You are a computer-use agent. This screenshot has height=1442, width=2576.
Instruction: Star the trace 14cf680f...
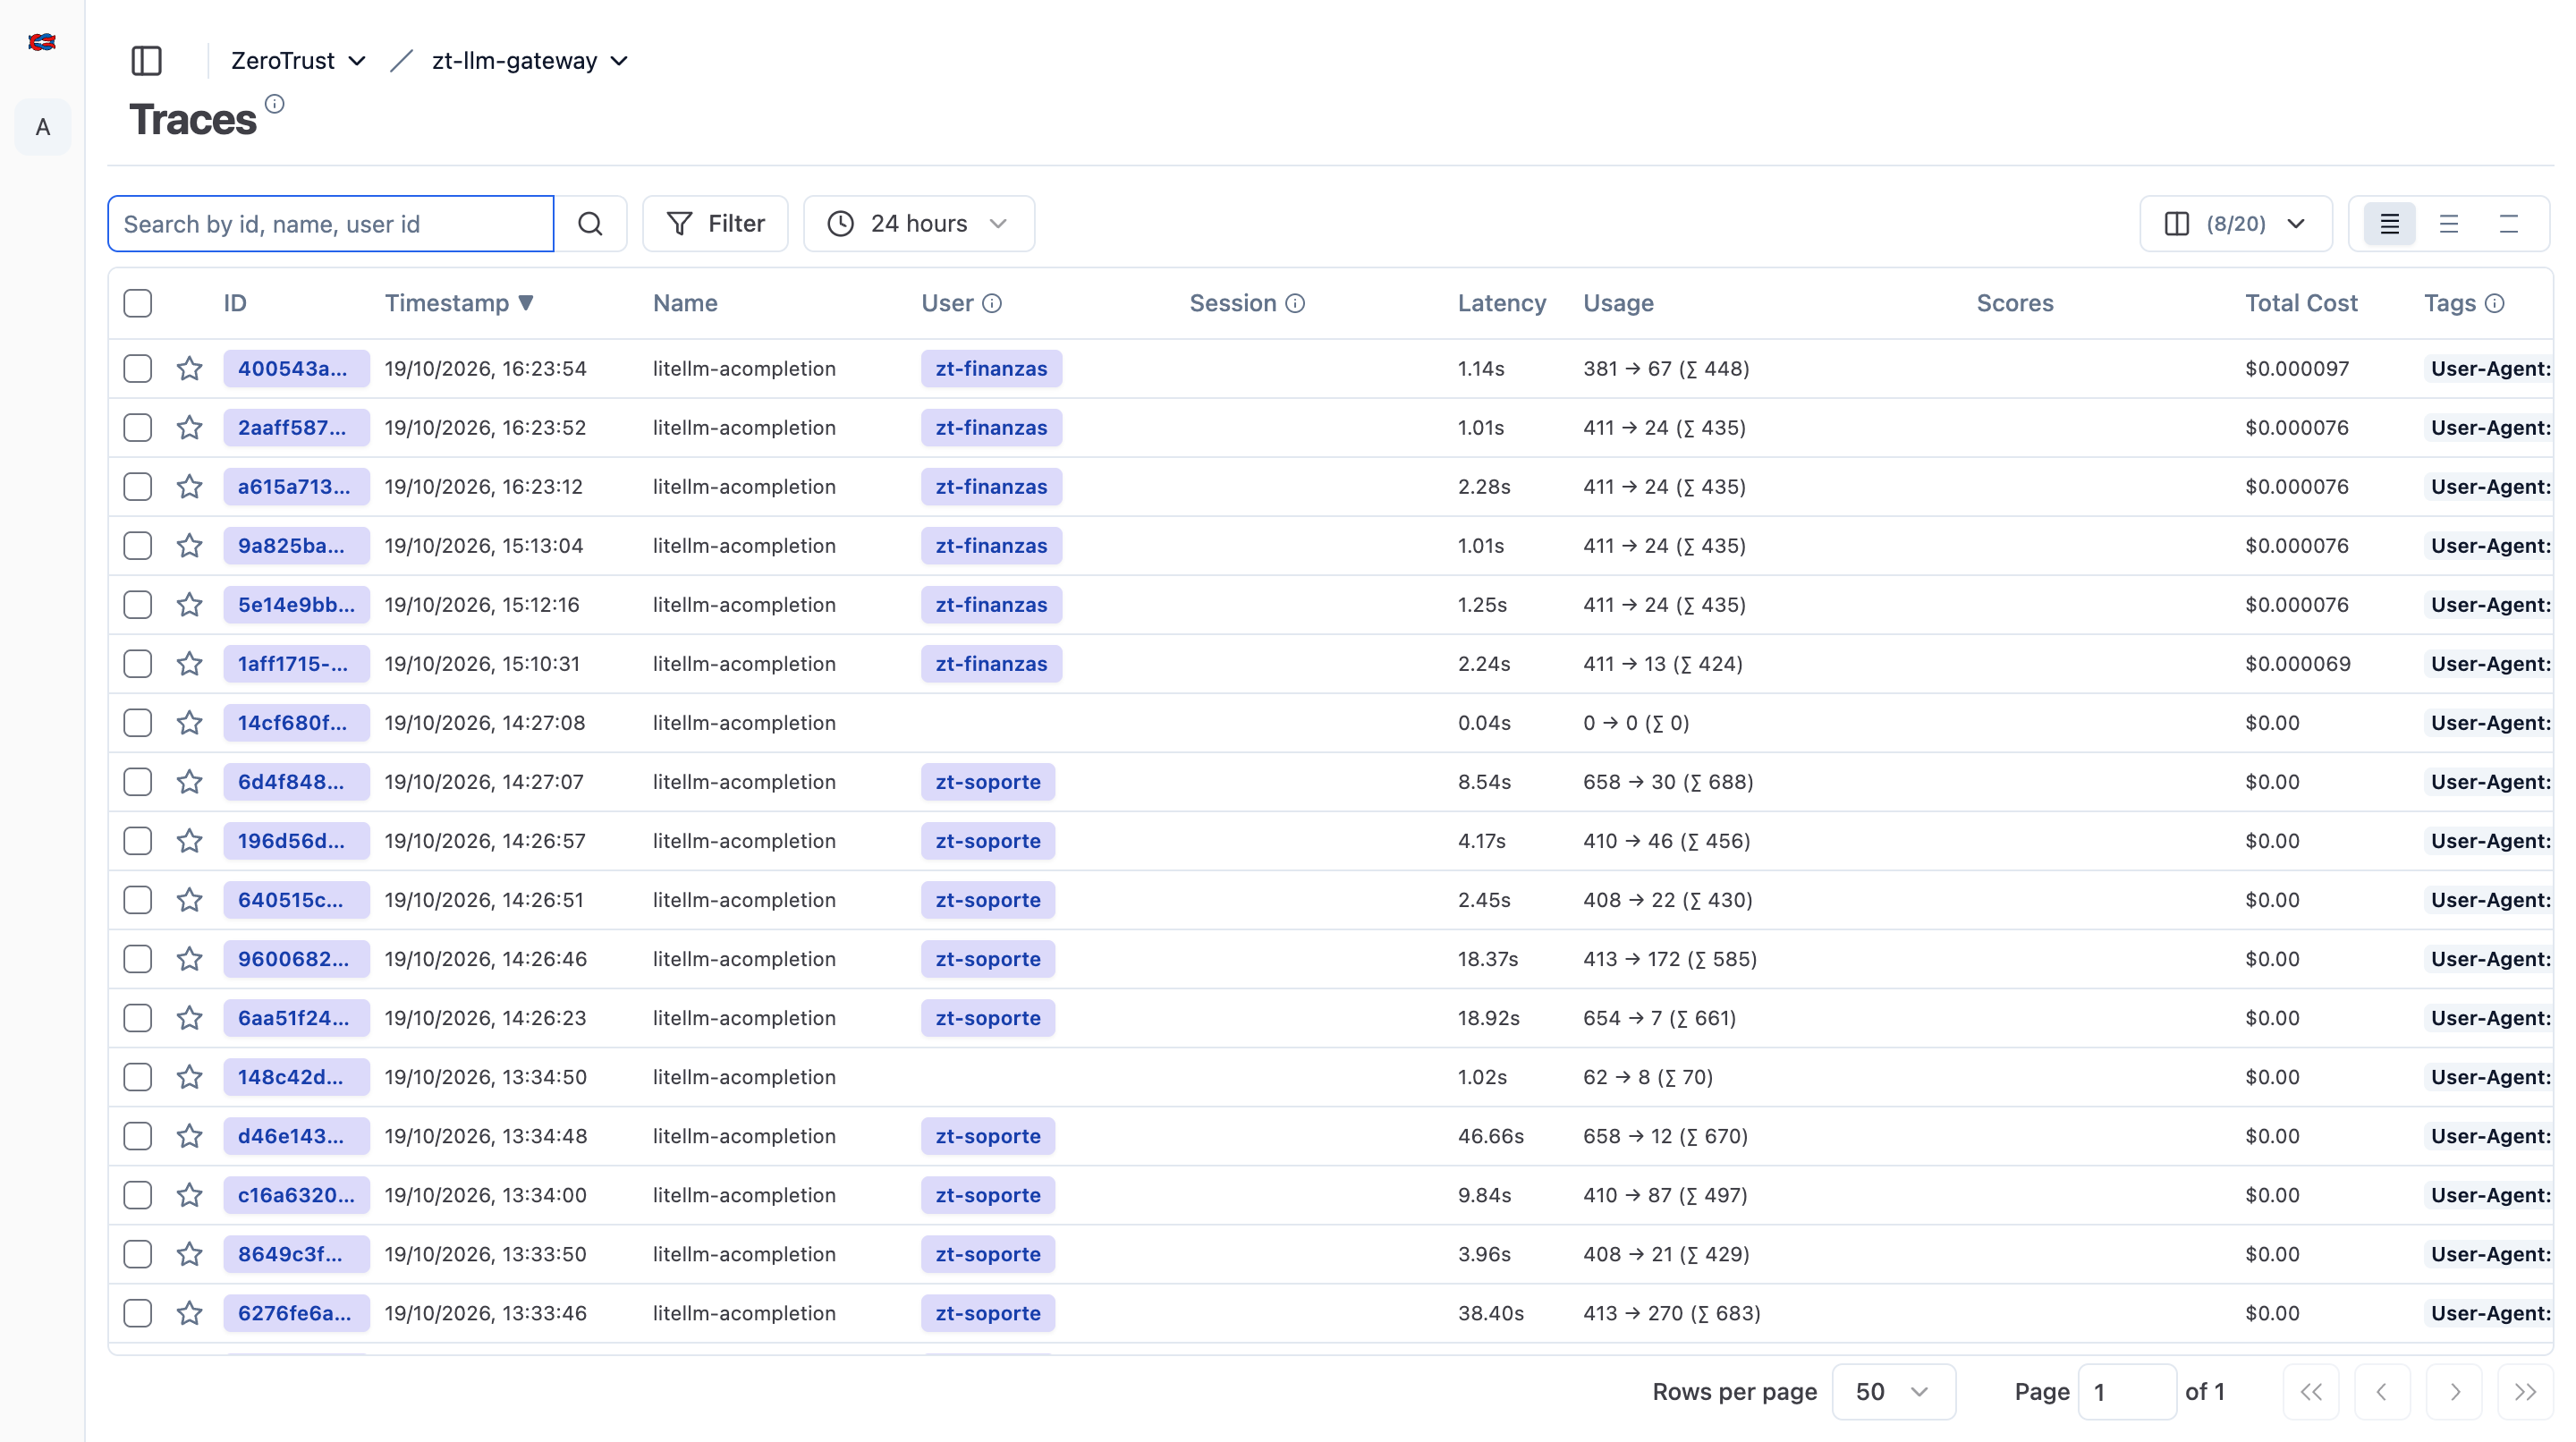[x=190, y=723]
